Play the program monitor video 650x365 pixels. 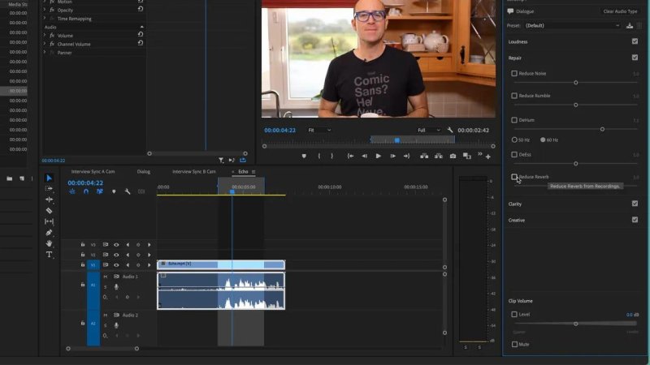378,156
